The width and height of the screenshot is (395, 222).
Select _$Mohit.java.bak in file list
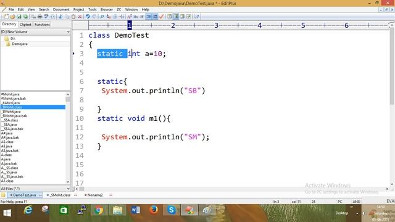[14, 116]
